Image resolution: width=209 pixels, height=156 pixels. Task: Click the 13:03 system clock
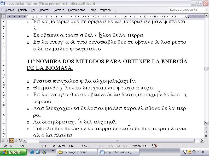pos(202,152)
